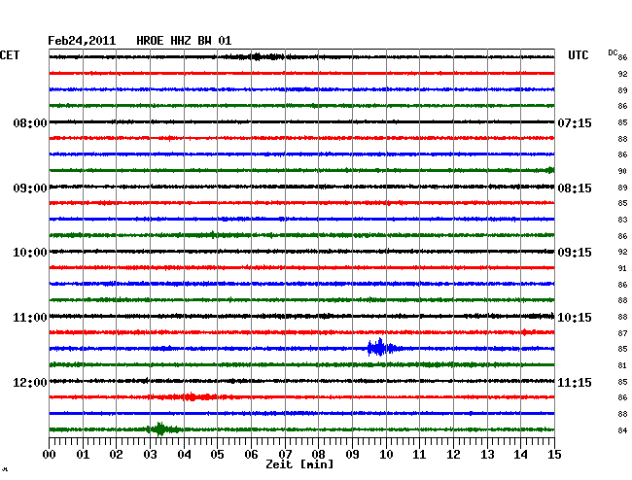Select the 10:15 UTC time label
This screenshot has height=480, width=632.
click(x=575, y=318)
